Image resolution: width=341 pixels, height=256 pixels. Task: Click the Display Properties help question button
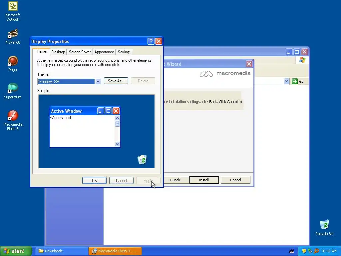tap(151, 41)
